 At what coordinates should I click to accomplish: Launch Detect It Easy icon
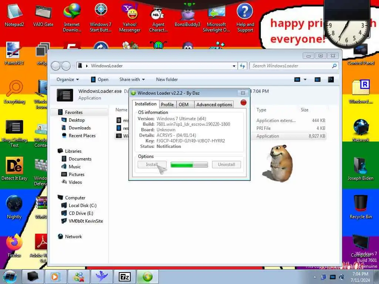14,169
